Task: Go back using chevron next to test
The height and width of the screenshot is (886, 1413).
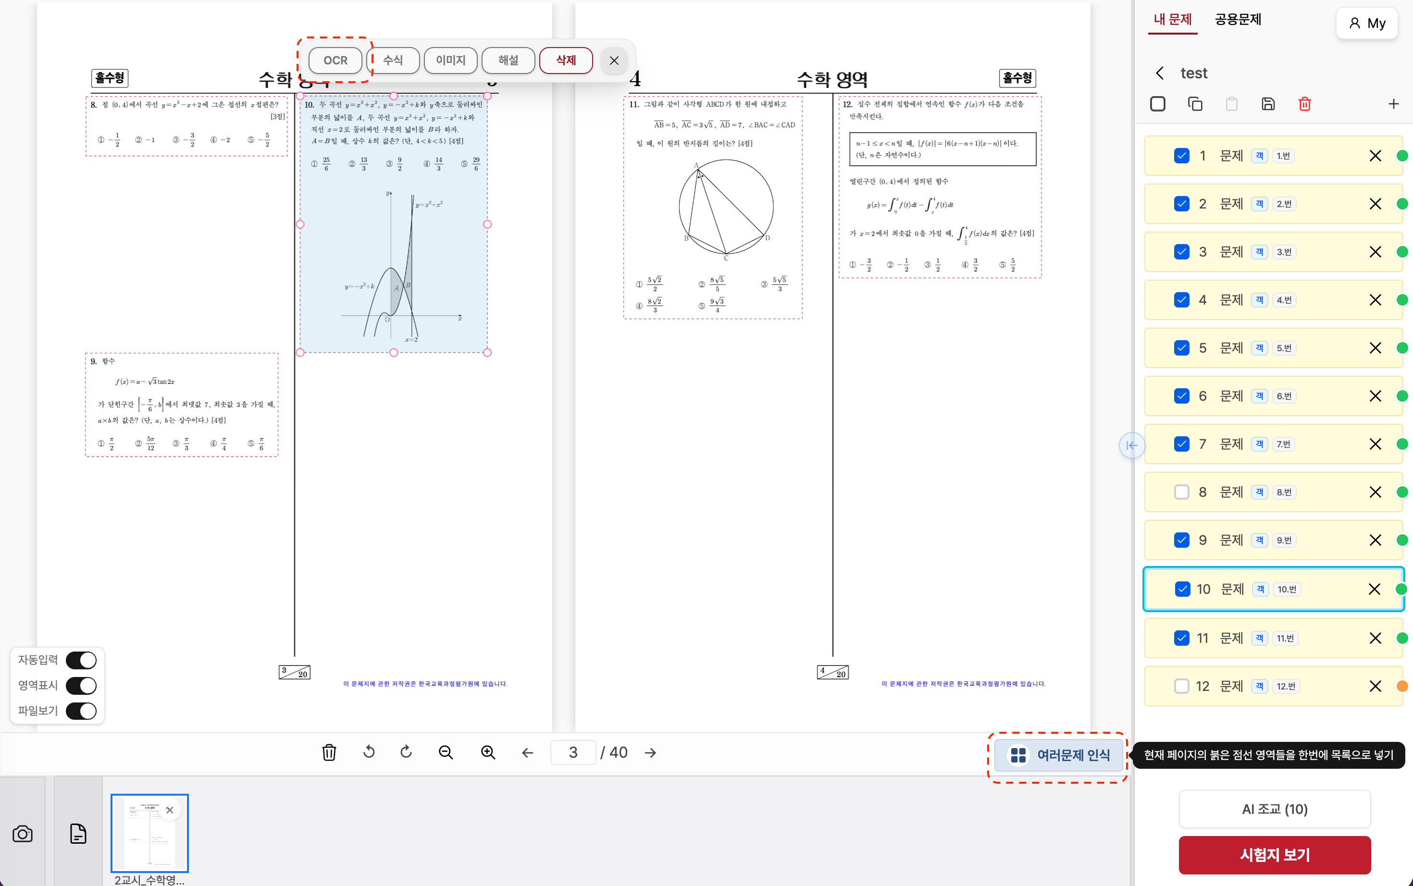Action: tap(1160, 73)
